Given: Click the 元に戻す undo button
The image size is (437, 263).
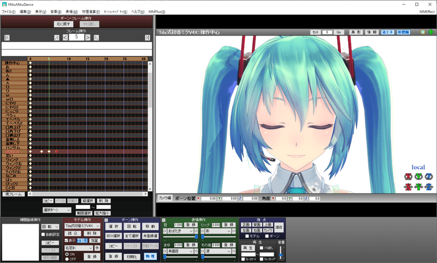Looking at the screenshot, I should point(63,24).
